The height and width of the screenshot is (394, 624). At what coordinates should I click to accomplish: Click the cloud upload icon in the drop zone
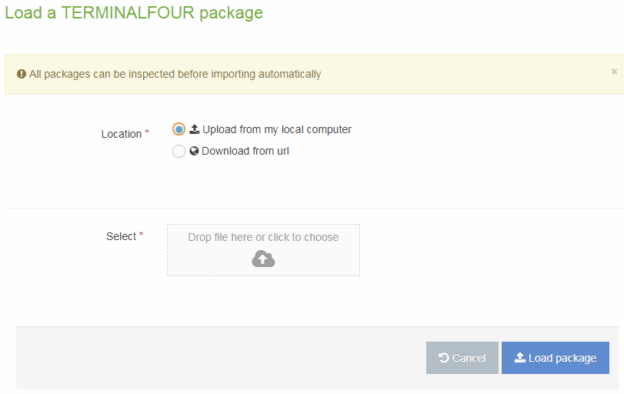263,259
